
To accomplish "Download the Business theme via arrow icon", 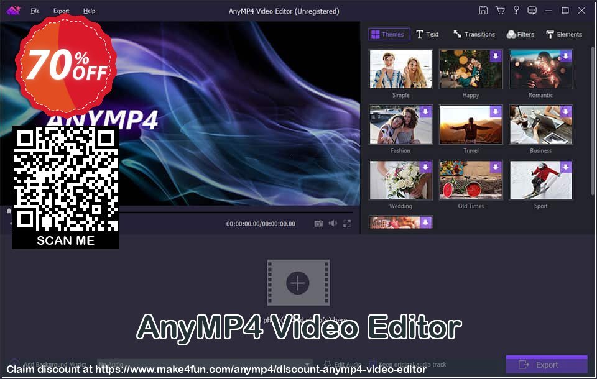I will [566, 112].
